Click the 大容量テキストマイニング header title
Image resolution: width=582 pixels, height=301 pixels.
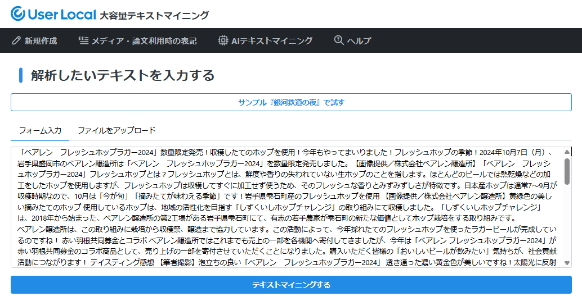tap(154, 15)
